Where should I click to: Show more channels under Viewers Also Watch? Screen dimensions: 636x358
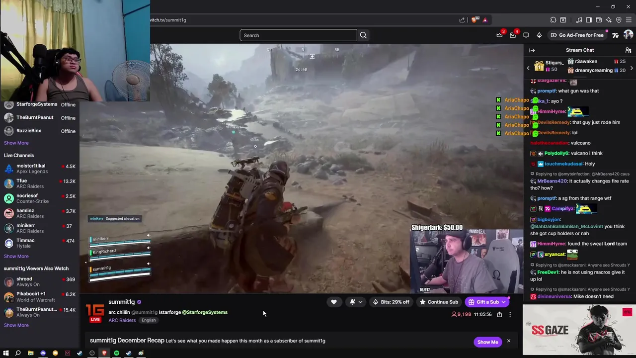pyautogui.click(x=16, y=325)
